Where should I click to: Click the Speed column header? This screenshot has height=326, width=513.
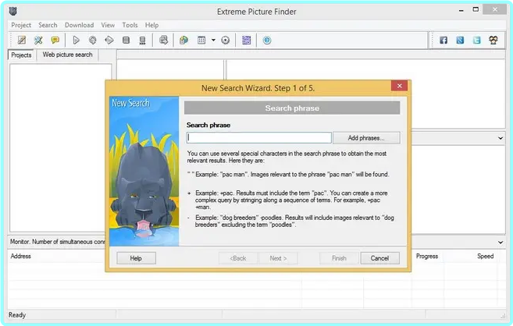485,256
